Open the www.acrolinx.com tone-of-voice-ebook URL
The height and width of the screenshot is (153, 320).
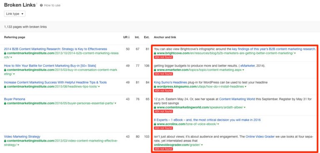pyautogui.click(x=187, y=124)
